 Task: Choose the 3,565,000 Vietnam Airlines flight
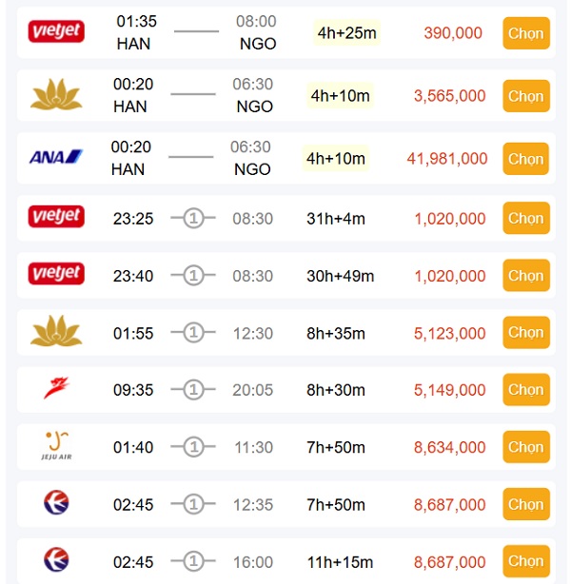tap(525, 96)
